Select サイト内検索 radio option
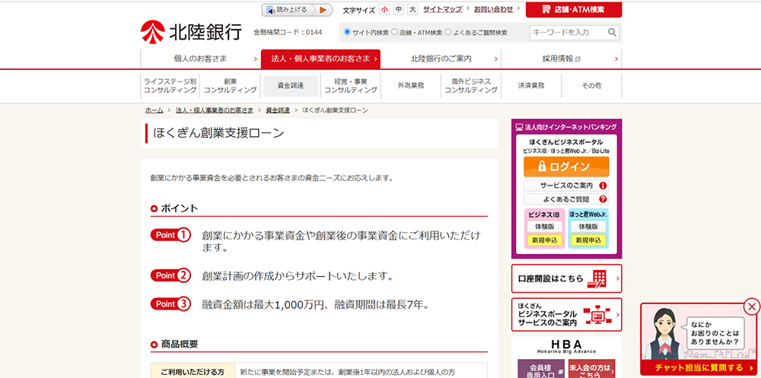 coord(347,32)
